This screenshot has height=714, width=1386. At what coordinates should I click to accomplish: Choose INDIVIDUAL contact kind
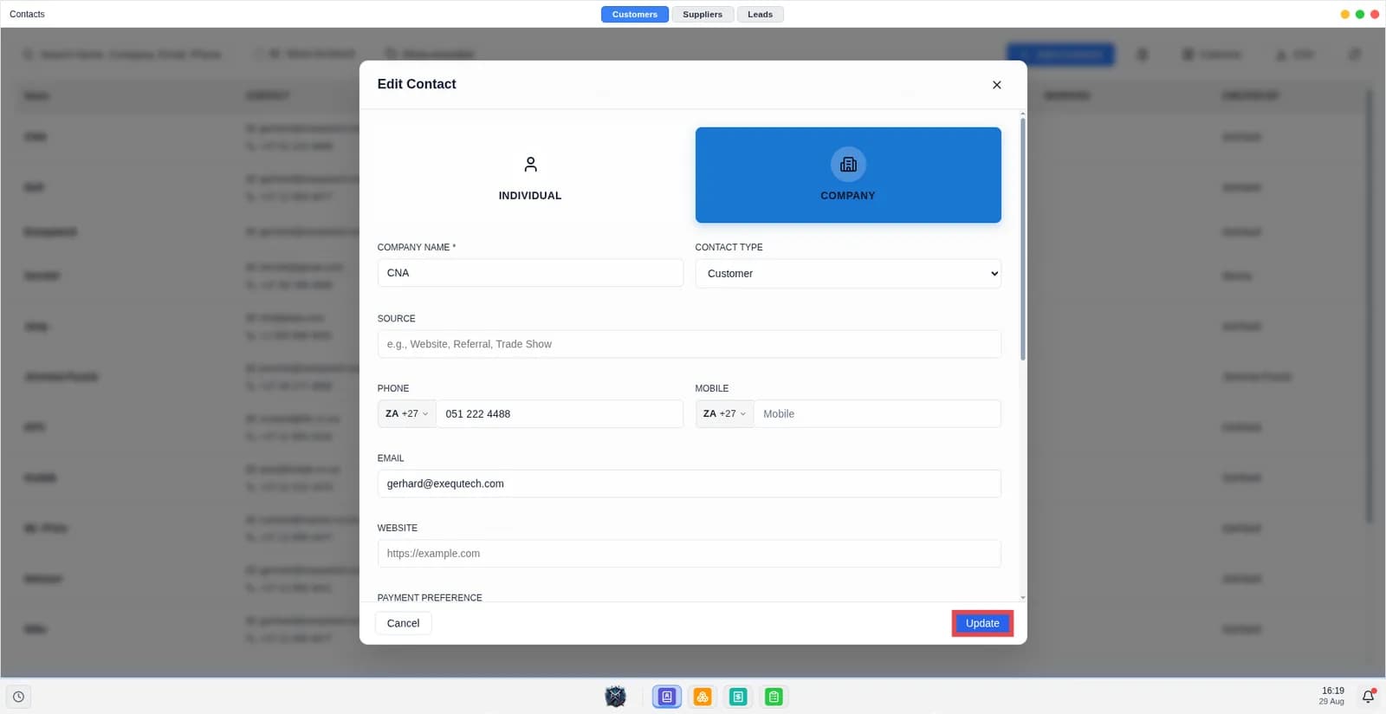(530, 175)
